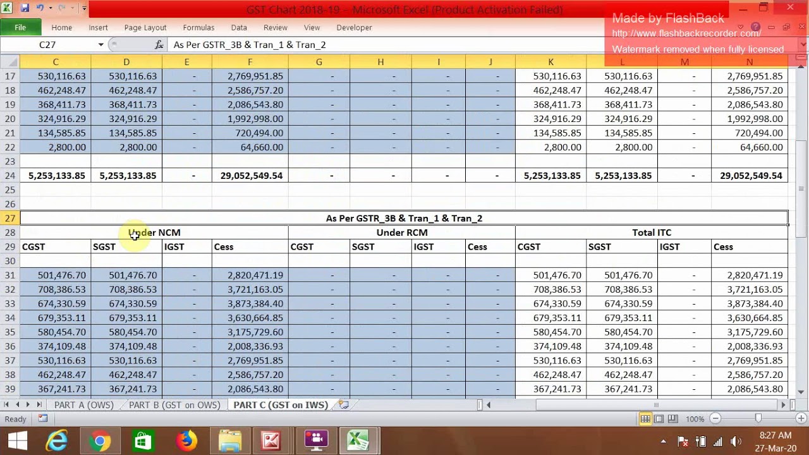Click the Redo arrow icon

coord(62,8)
